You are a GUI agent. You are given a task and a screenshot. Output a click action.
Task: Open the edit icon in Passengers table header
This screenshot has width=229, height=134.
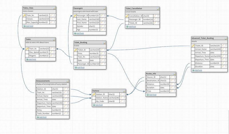[104, 8]
